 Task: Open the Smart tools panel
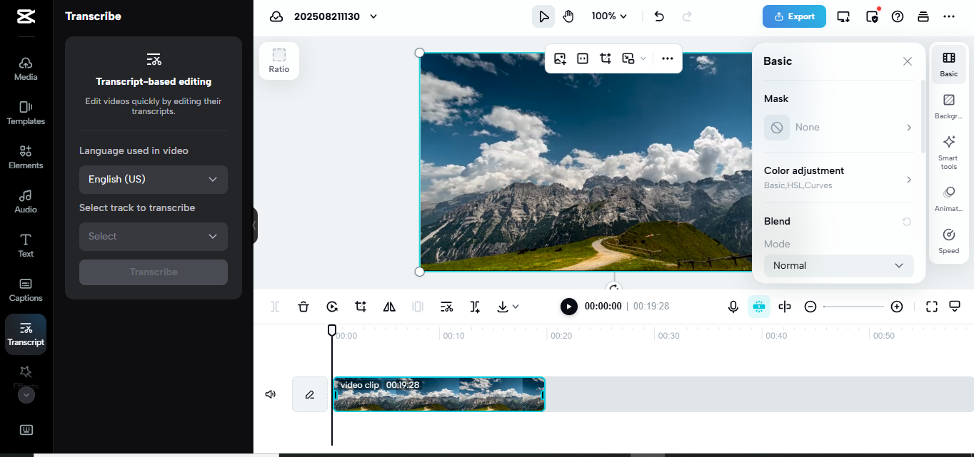948,151
